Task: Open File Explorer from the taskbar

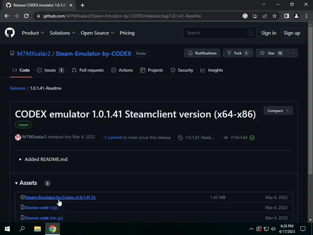Action: point(37,229)
